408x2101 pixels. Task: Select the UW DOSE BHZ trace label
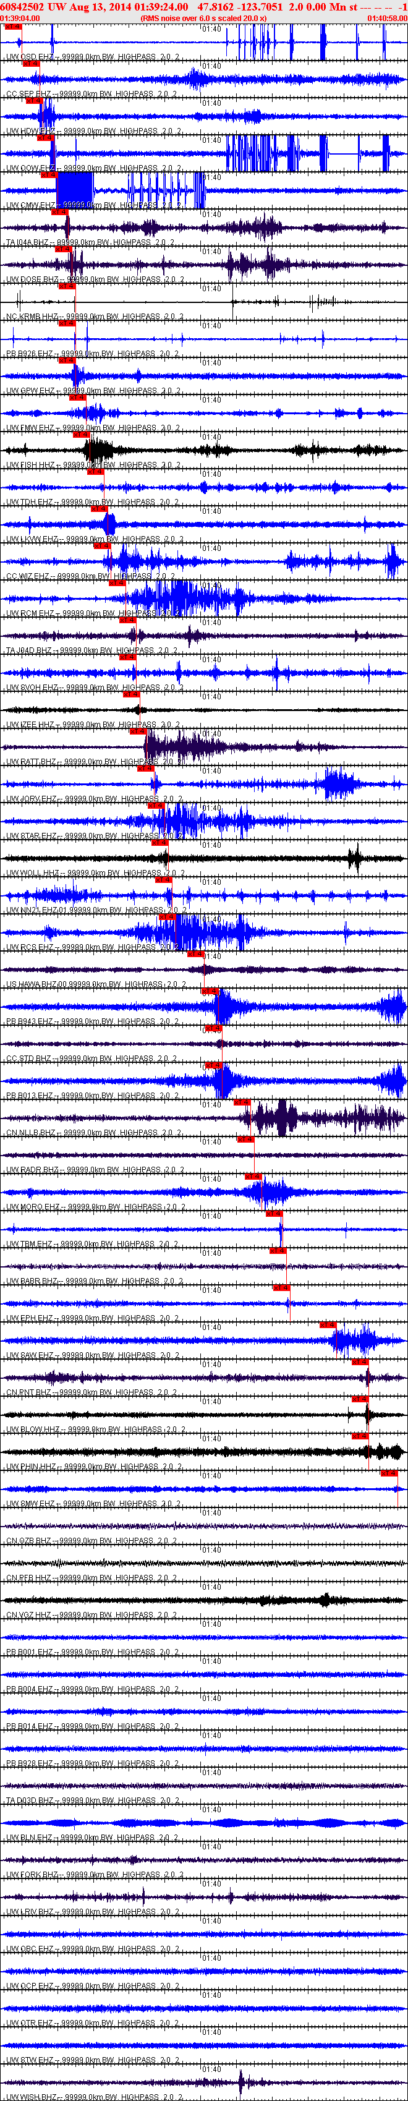pos(95,279)
